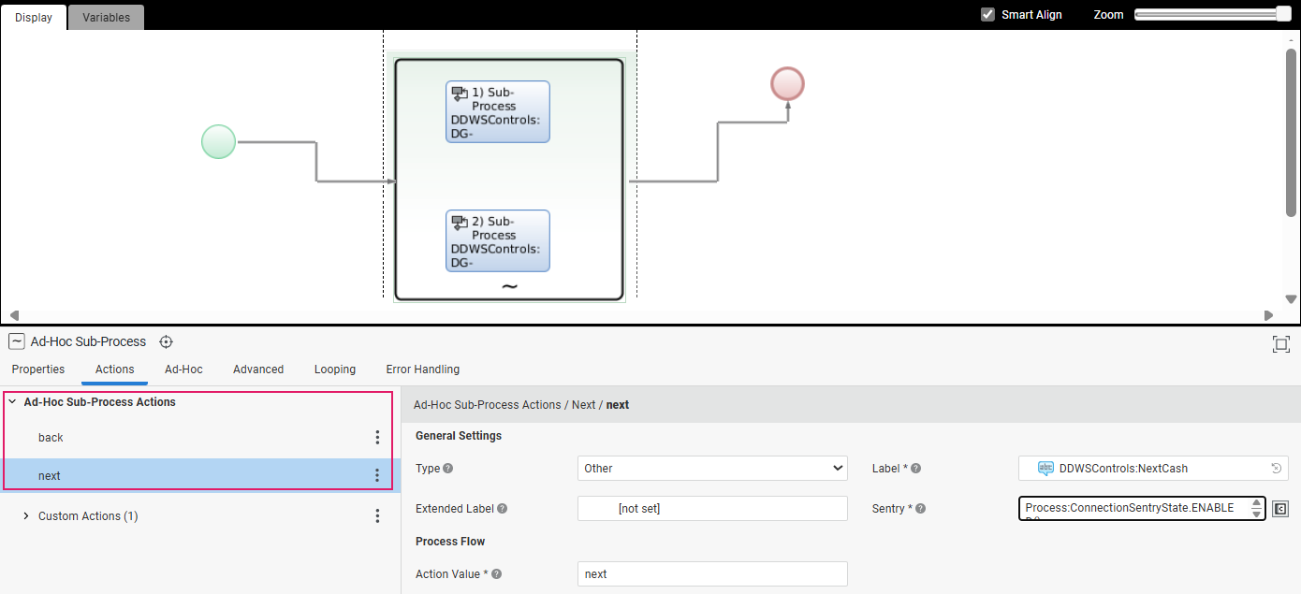Screen dimensions: 1301x594
Task: Reset the Label field with revert icon
Action: 1276,469
